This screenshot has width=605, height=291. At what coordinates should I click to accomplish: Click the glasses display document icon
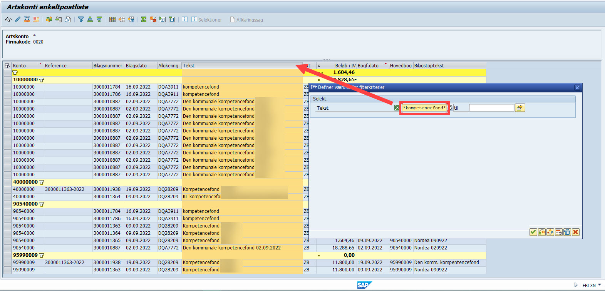coord(8,20)
